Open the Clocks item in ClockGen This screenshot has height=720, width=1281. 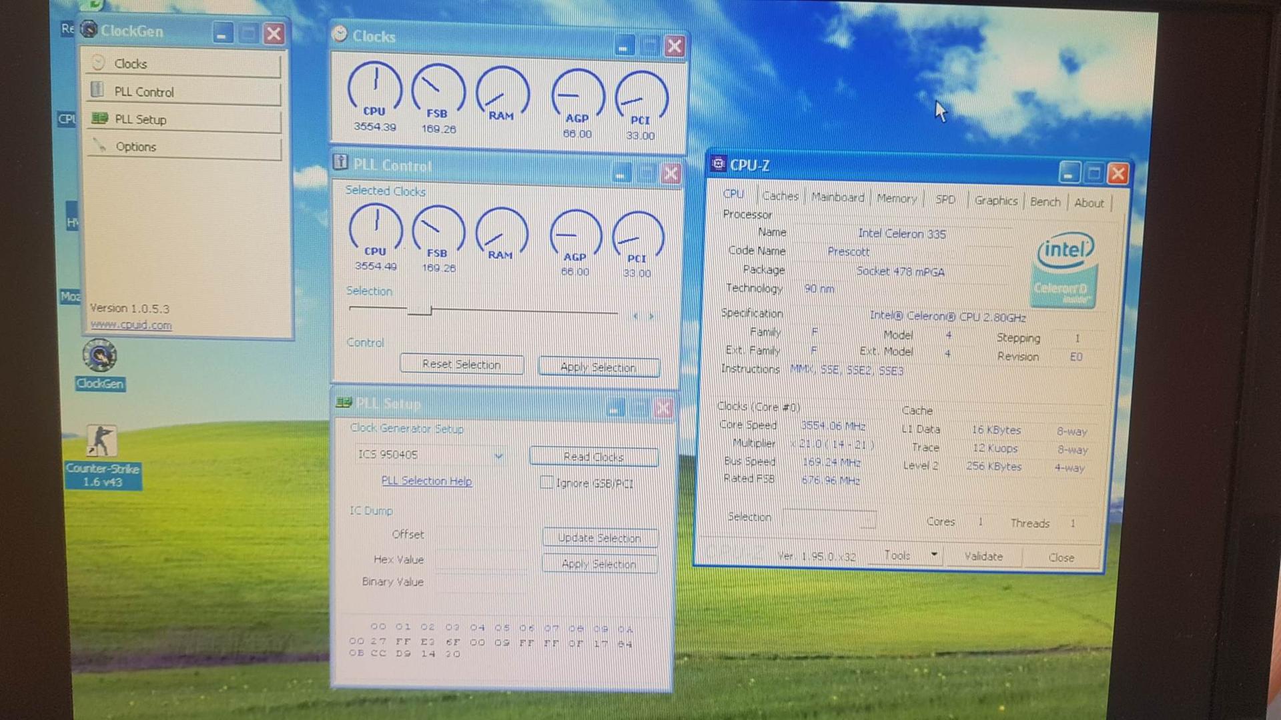(x=183, y=64)
